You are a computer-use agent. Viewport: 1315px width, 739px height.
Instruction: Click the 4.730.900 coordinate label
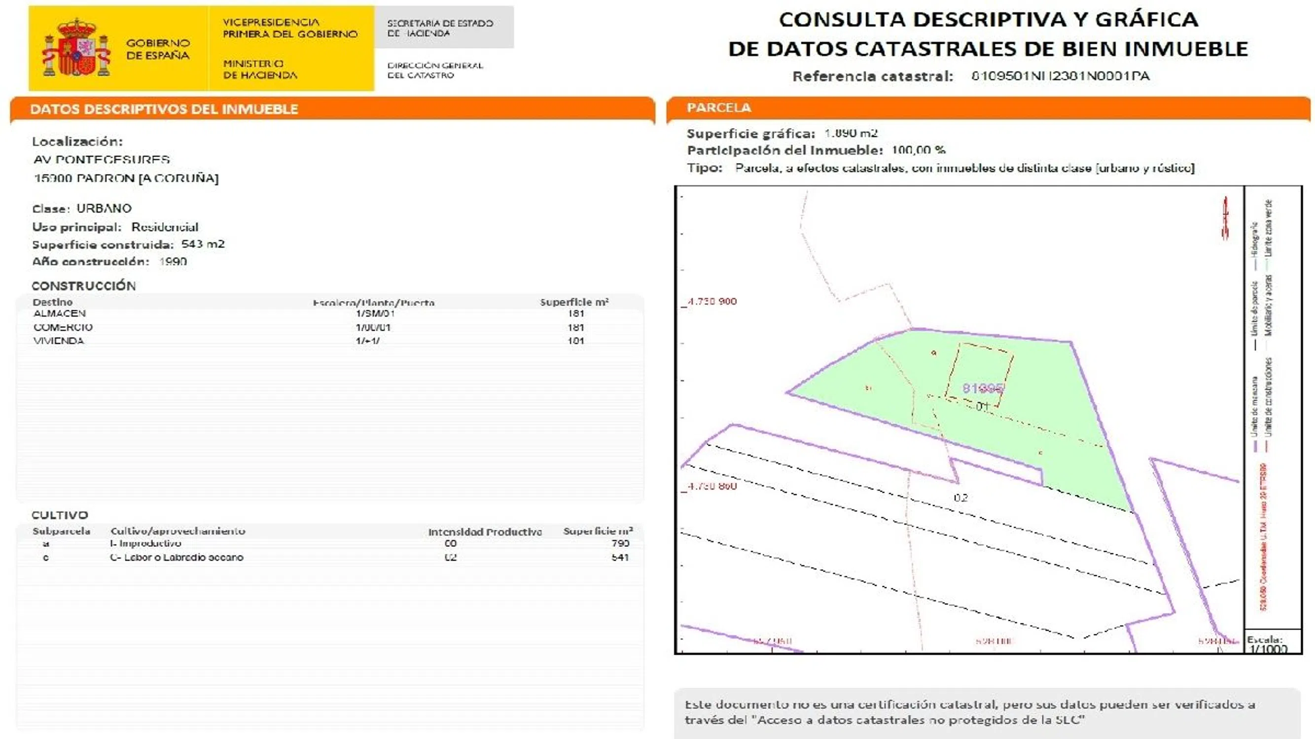pos(711,302)
